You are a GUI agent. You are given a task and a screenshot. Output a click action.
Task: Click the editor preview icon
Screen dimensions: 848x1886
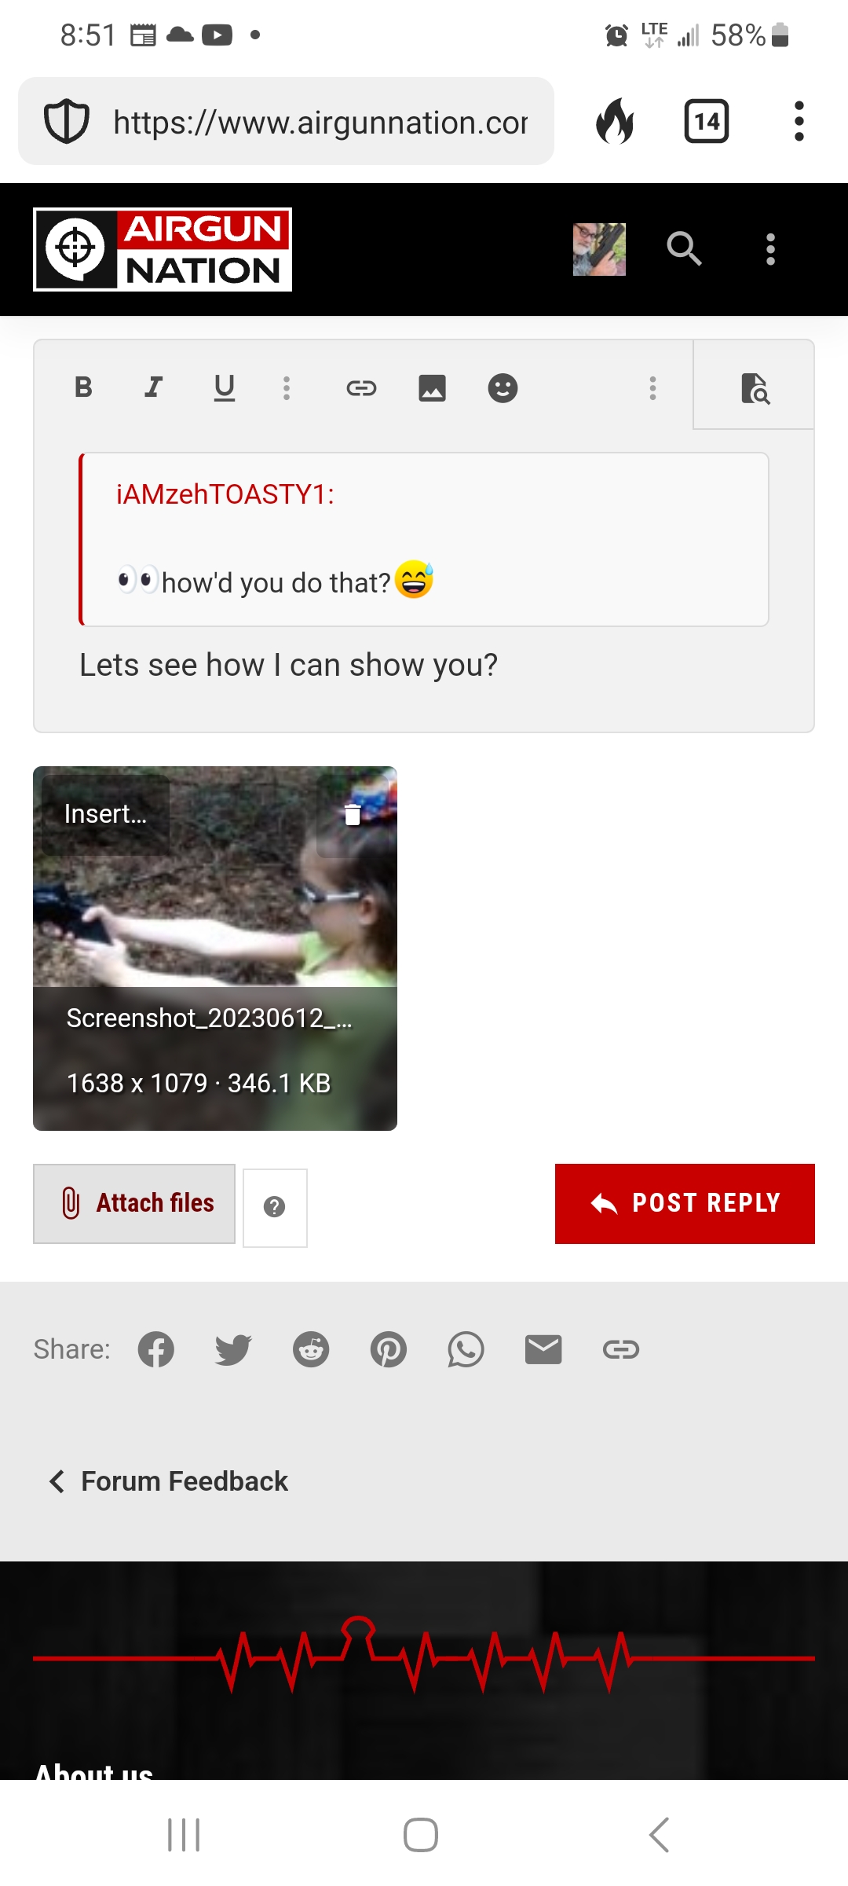[755, 387]
